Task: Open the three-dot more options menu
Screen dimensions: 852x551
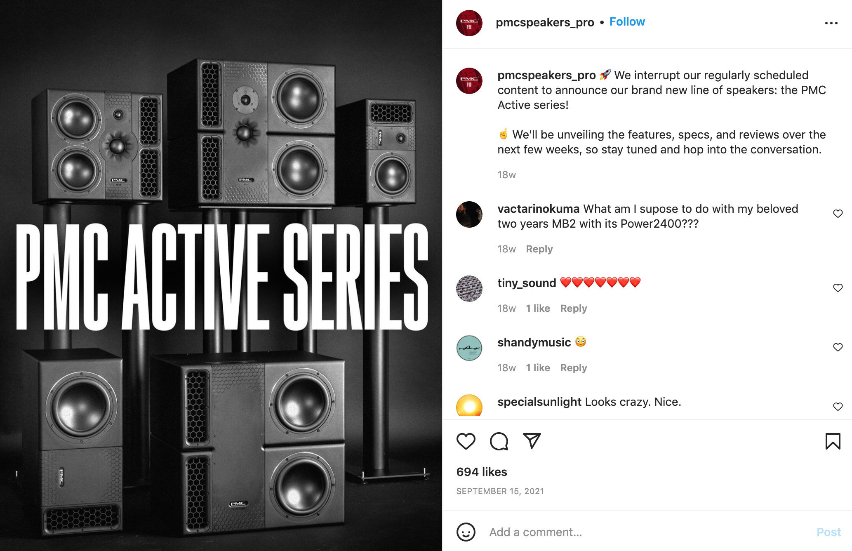Action: 831,23
